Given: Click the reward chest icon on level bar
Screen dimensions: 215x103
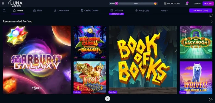Looking at the screenshot, I should (x=155, y=4).
